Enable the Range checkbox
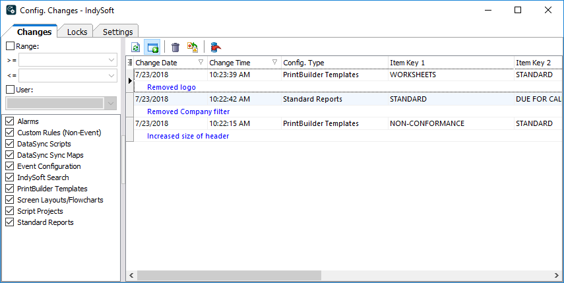The image size is (564, 283). coord(10,46)
